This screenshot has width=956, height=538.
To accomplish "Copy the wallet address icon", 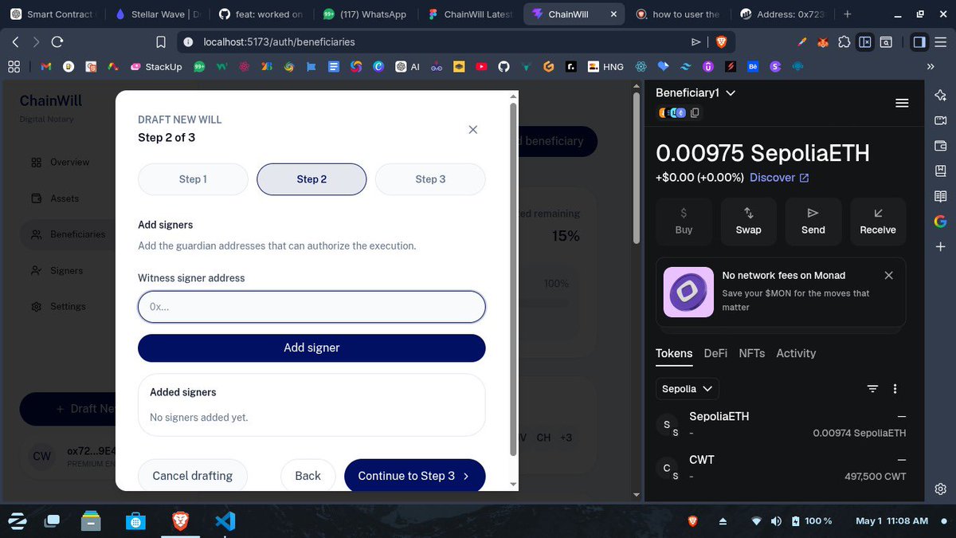I will coord(695,113).
